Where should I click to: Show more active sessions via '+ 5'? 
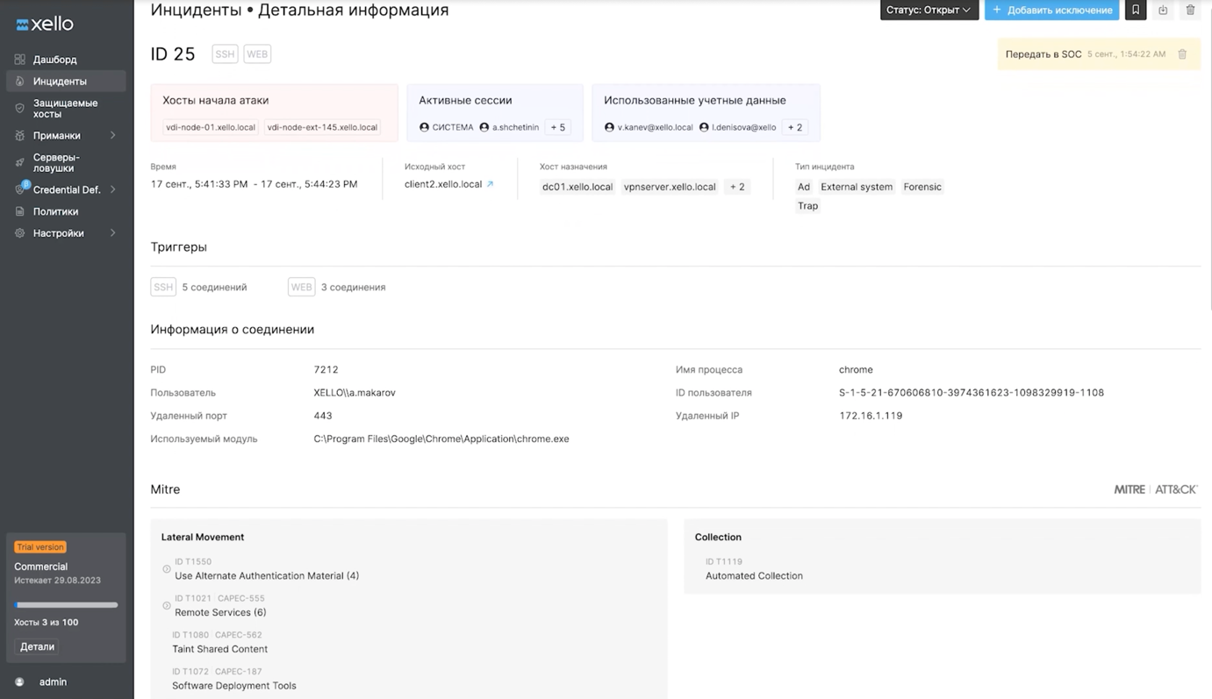point(557,127)
